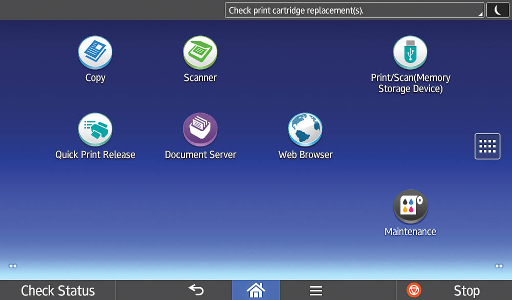Expand the cartridge replacement message box
This screenshot has height=300, width=512.
354,10
